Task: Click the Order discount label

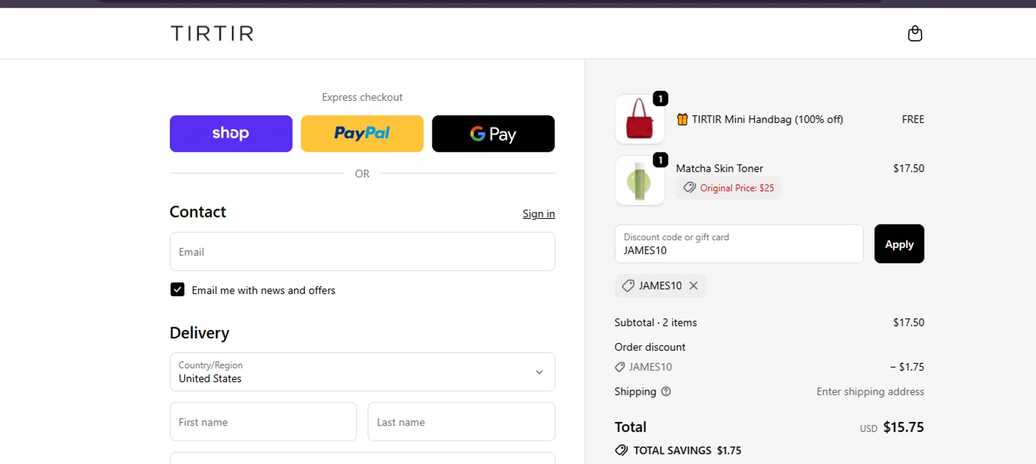Action: coord(650,347)
